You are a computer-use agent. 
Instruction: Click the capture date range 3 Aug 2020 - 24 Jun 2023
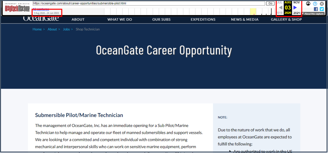pos(46,13)
